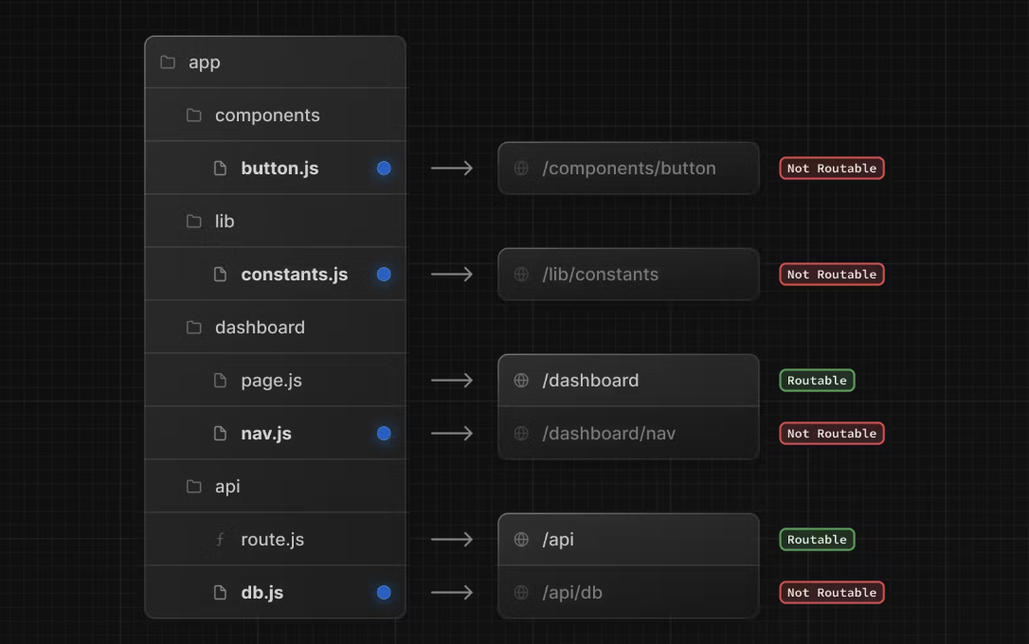The height and width of the screenshot is (644, 1029).
Task: Click the blue dot on constants.js row
Action: point(384,274)
